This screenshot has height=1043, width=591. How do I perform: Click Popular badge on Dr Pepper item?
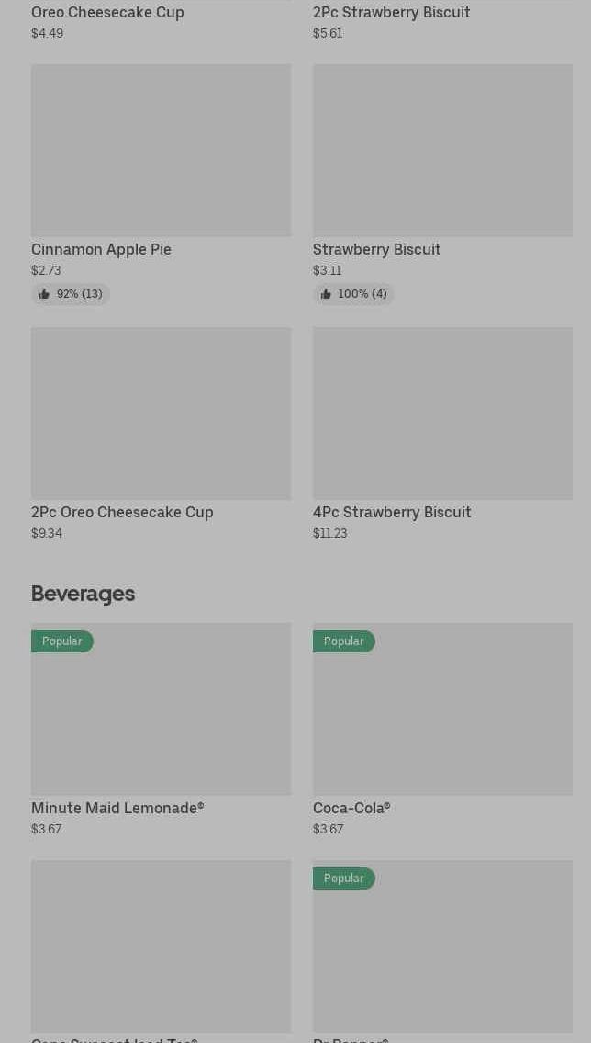344,879
